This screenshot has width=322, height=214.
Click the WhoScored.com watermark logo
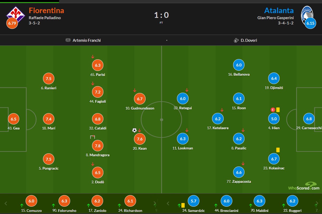coord(304,186)
